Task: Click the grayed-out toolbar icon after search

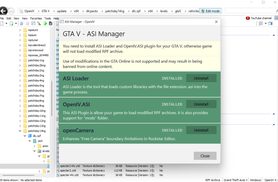Action: [x=27, y=23]
